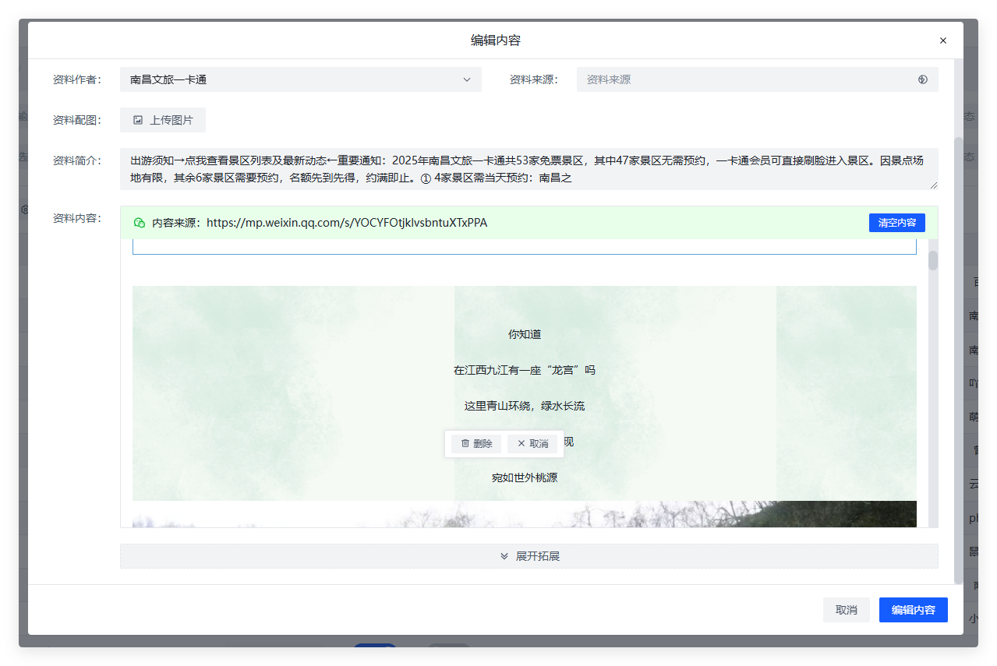Select the 删除 option in the popup
The image size is (997, 666).
tap(476, 443)
